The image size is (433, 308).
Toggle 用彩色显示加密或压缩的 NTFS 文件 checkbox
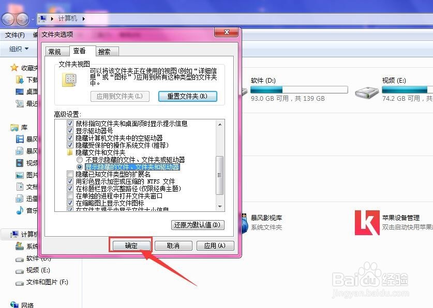[x=70, y=181]
